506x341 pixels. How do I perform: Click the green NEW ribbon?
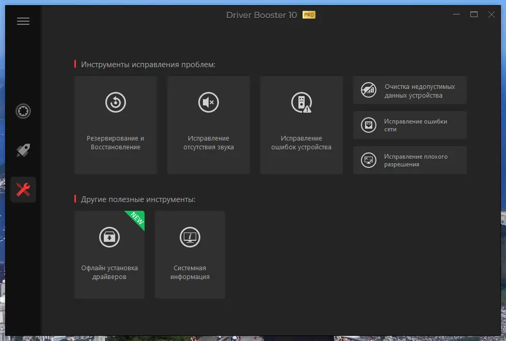pyautogui.click(x=137, y=219)
